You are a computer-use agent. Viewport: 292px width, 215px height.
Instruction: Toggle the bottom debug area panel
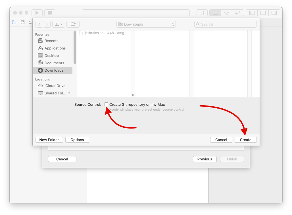263,13
